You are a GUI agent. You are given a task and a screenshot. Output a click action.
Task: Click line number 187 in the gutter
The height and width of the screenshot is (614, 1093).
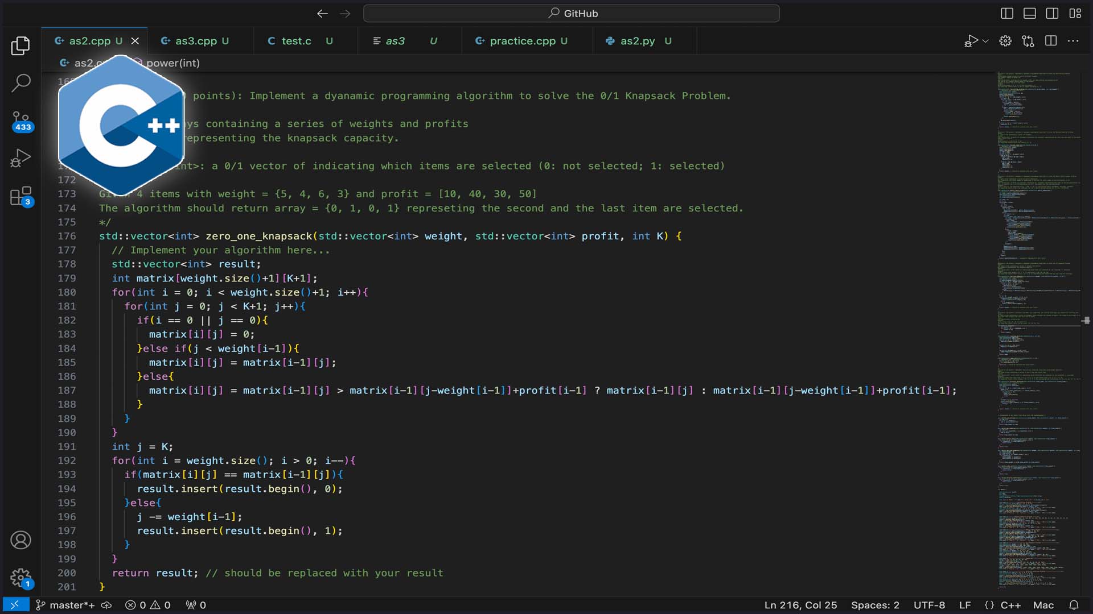67,391
